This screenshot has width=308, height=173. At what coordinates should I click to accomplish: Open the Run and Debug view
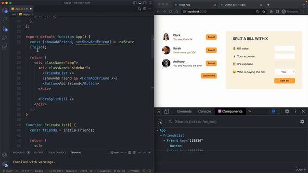coord(5,37)
